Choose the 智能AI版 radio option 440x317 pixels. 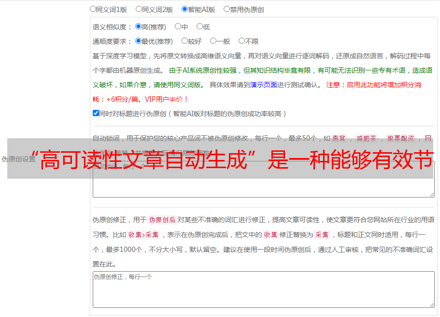click(185, 9)
